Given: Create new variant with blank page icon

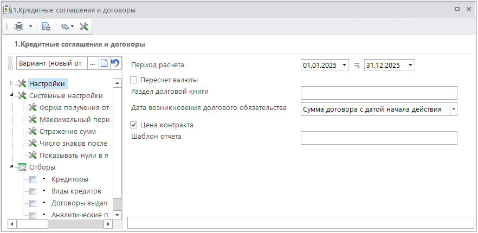Looking at the screenshot, I should coord(105,63).
